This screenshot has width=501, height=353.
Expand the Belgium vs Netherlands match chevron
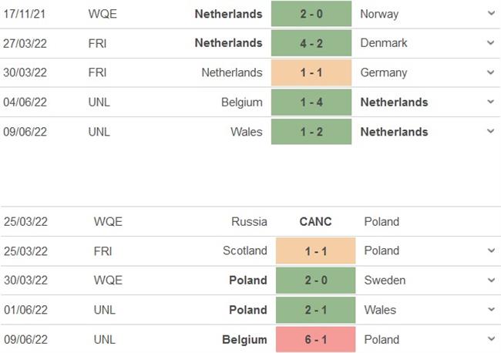[491, 102]
